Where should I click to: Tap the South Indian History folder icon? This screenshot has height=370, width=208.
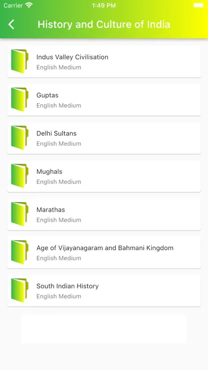click(20, 290)
